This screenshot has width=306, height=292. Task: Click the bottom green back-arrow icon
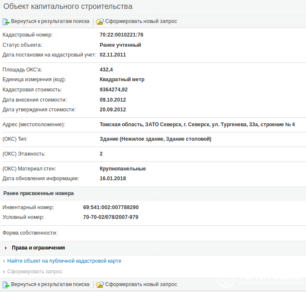[x=6, y=285]
